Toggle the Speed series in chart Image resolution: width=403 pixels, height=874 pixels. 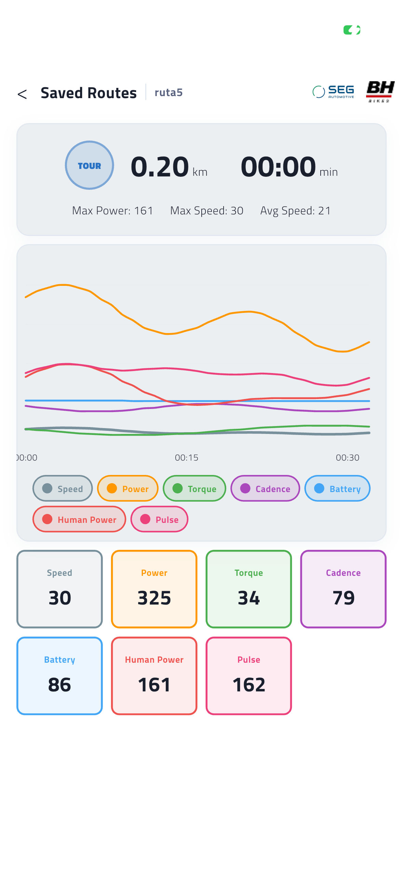pyautogui.click(x=63, y=488)
